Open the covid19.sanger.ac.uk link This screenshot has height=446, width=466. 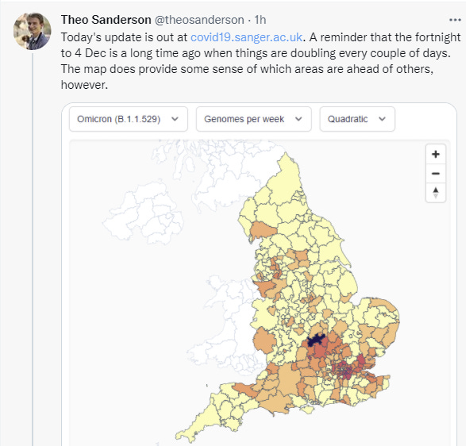click(x=246, y=37)
